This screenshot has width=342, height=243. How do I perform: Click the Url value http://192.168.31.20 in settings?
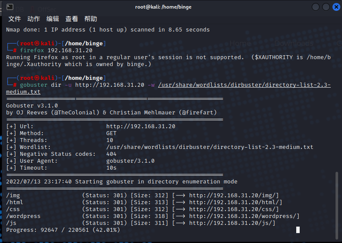141,126
